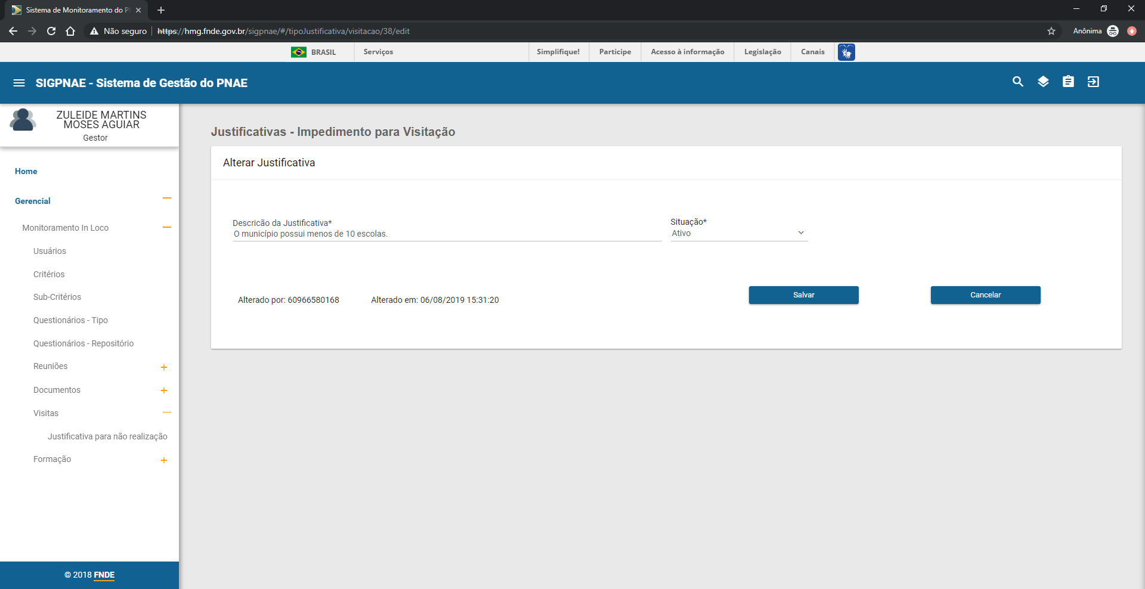Go to browser home page icon
The width and height of the screenshot is (1145, 589).
pos(70,31)
